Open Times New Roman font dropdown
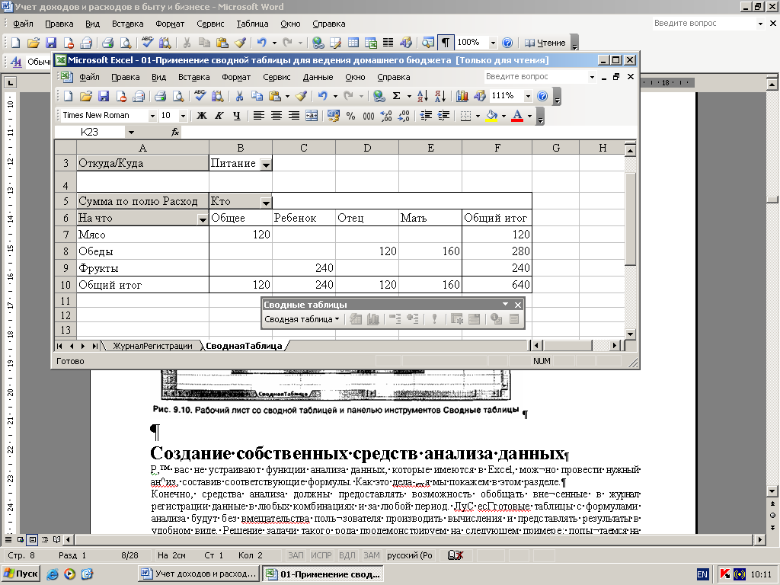The width and height of the screenshot is (780, 585). click(x=152, y=116)
